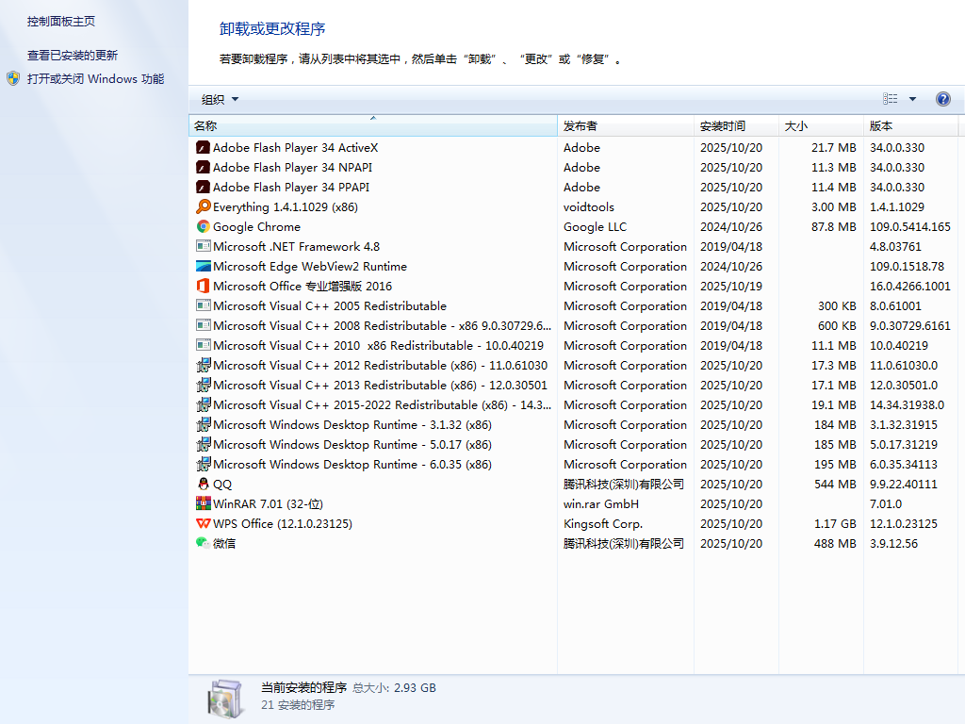This screenshot has height=724, width=965.
Task: Select Microsoft .NET Framework 4.8 entry
Action: (296, 246)
